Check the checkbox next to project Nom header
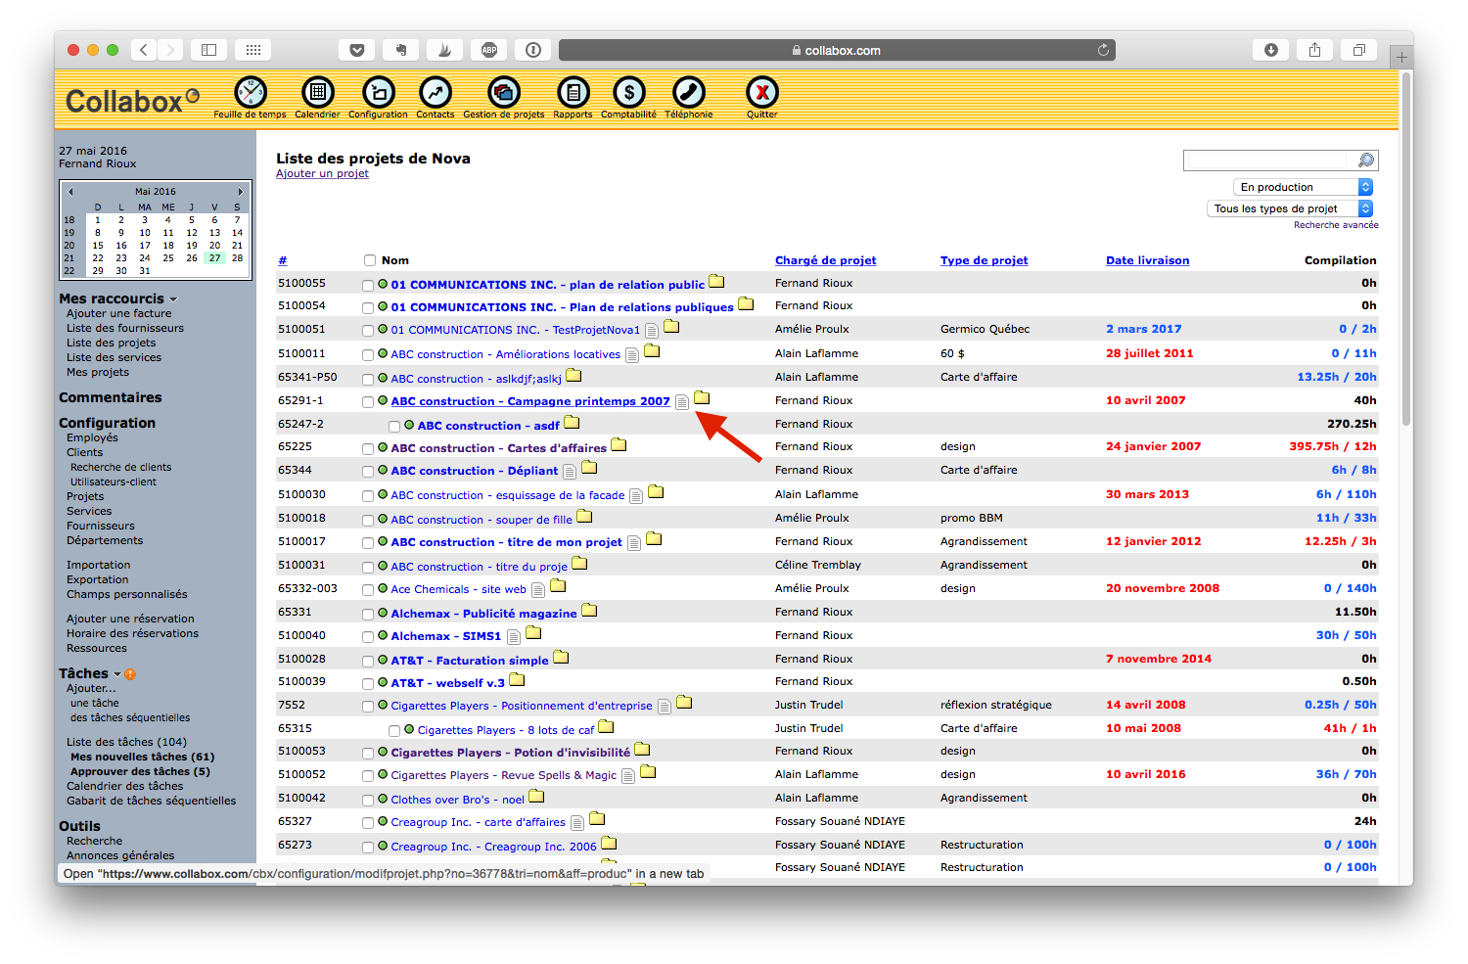Screen dimensions: 1468x964 point(369,260)
